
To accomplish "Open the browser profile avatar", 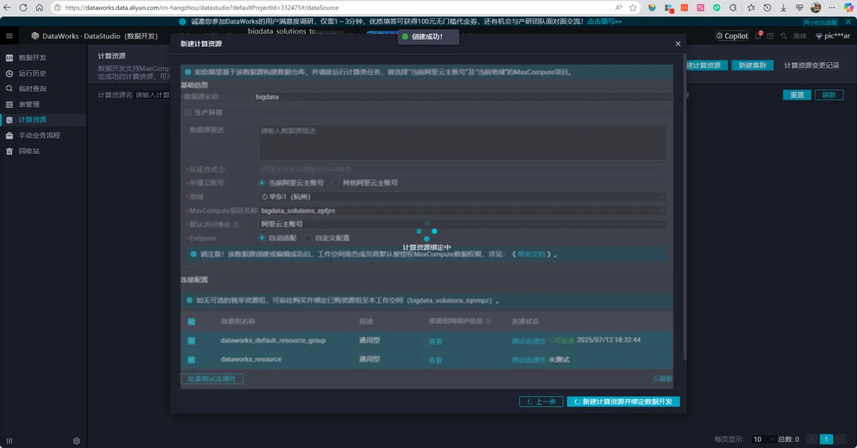I will (x=815, y=8).
